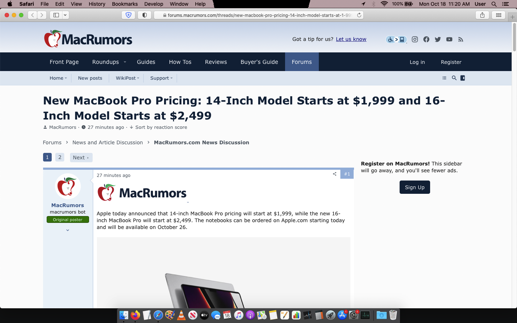Show Safari tab overview
This screenshot has width=517, height=323.
[499, 15]
